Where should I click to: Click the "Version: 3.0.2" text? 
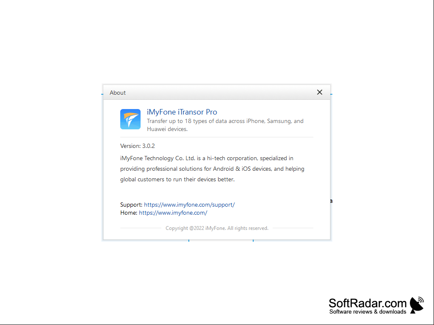tap(138, 146)
